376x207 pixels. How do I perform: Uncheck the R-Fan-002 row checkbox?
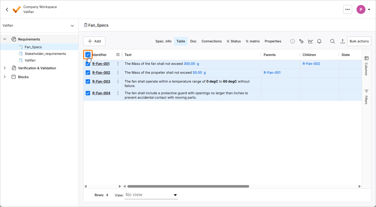[88, 73]
